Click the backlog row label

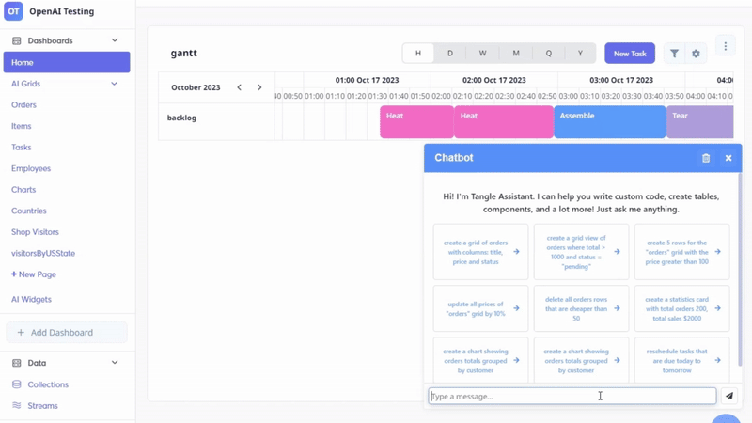pyautogui.click(x=181, y=117)
